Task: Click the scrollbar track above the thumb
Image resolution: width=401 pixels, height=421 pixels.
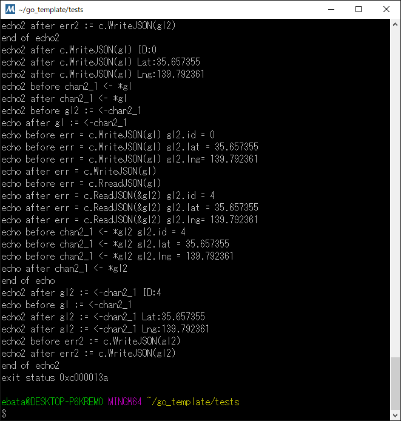Action: click(x=395, y=182)
